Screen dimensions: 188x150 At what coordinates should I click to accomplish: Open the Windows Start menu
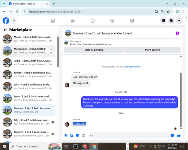(4, 146)
